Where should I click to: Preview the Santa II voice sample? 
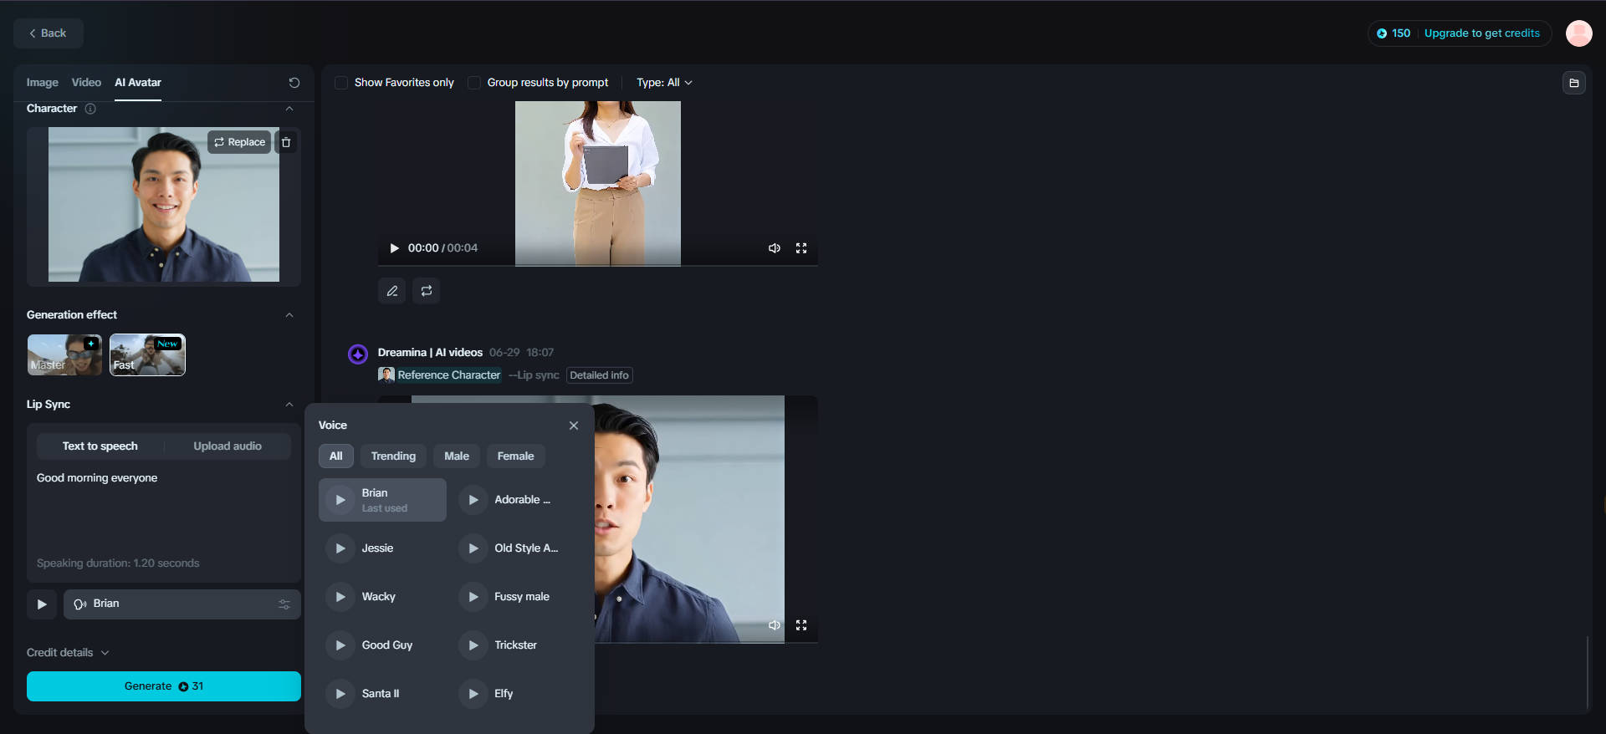[x=340, y=694]
